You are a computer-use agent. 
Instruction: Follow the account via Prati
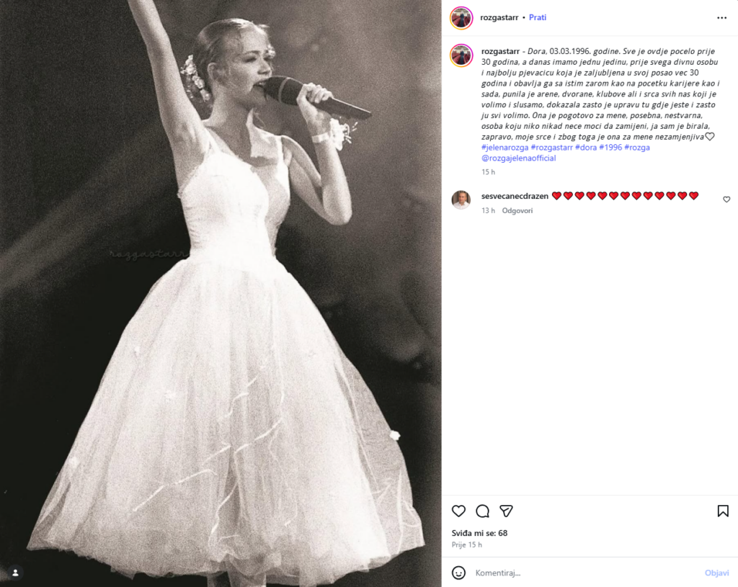click(x=538, y=17)
